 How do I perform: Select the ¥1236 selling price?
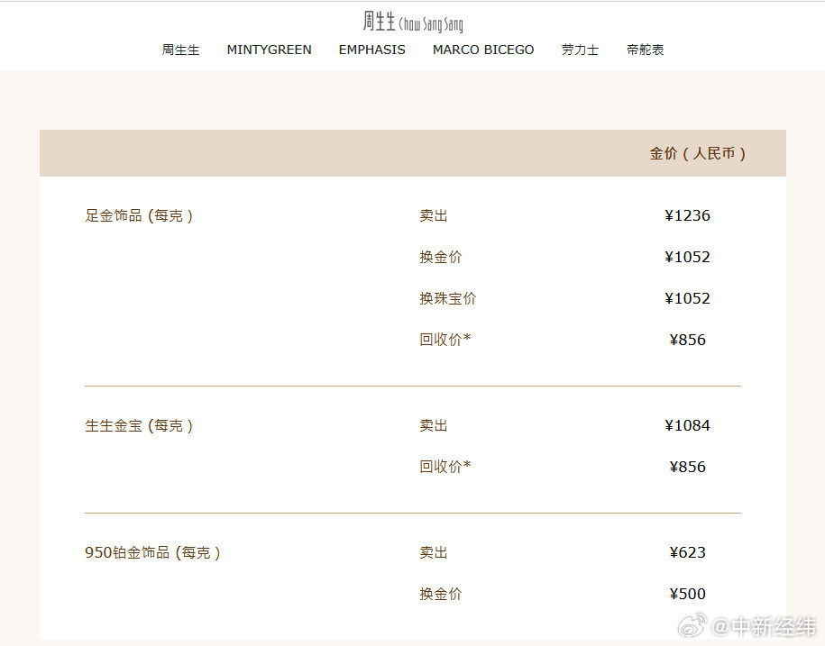pos(687,215)
